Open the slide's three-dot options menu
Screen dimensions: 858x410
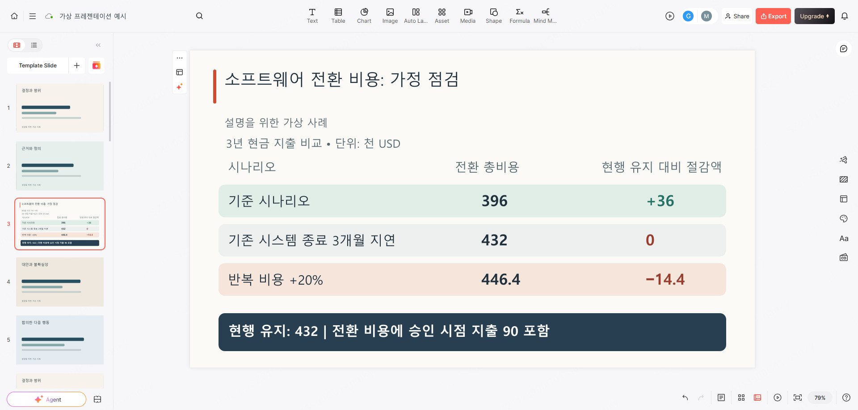tap(180, 58)
